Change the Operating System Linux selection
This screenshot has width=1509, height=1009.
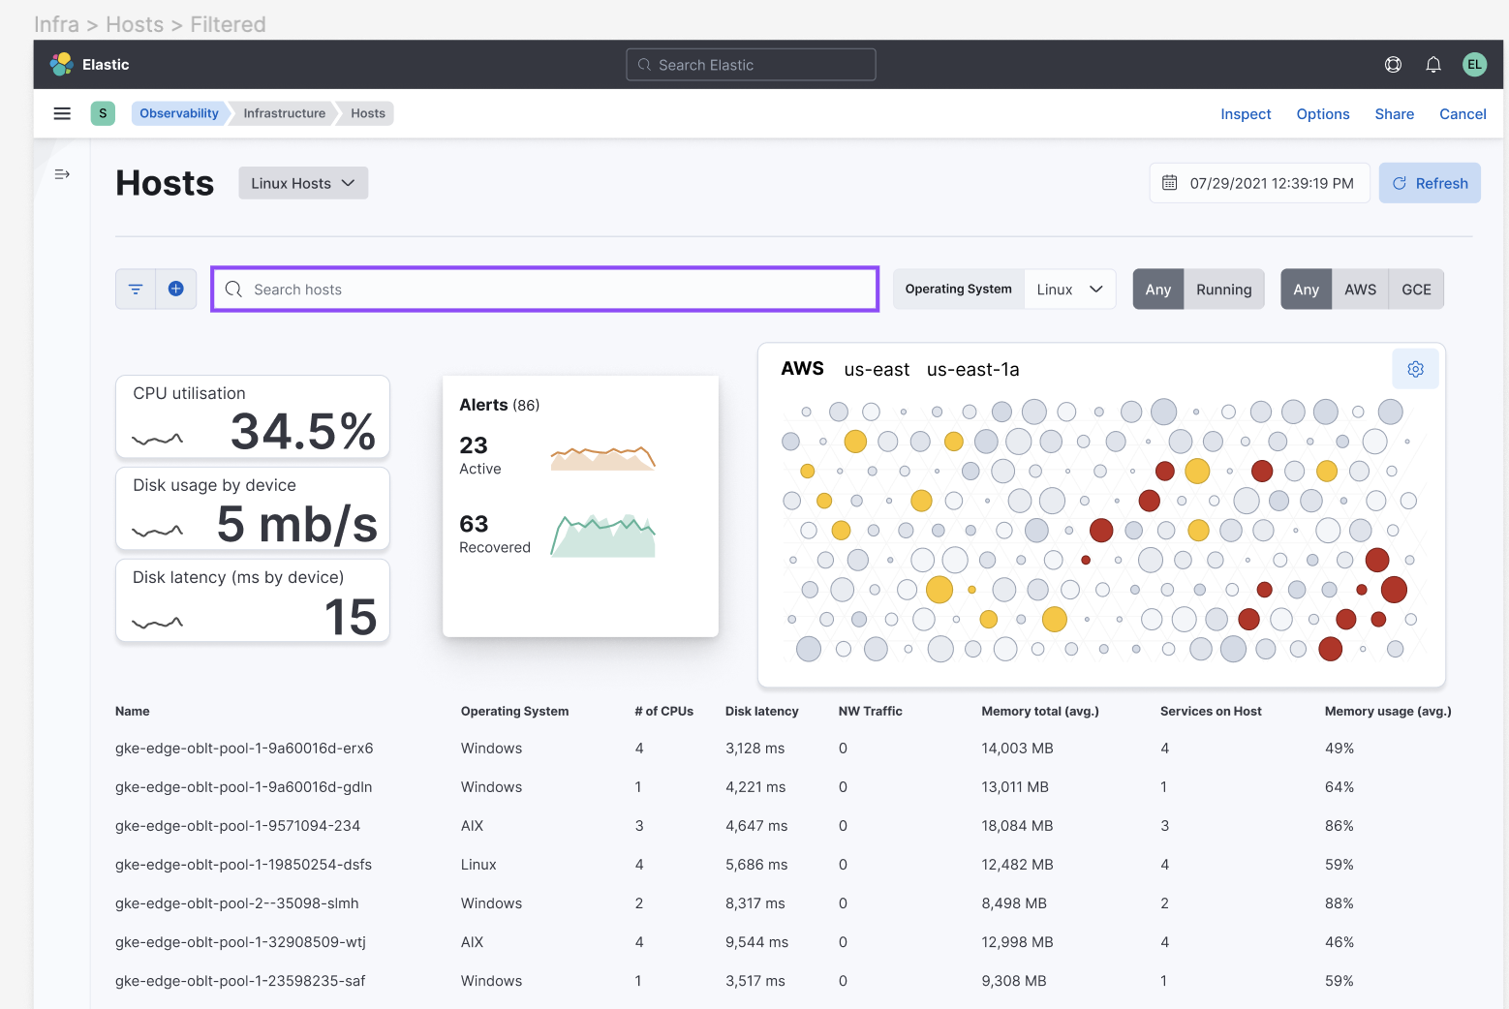(x=1069, y=289)
